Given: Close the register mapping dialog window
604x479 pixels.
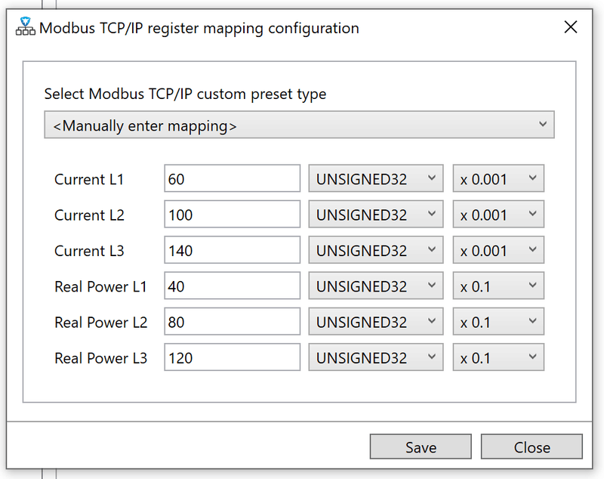Looking at the screenshot, I should [x=571, y=28].
